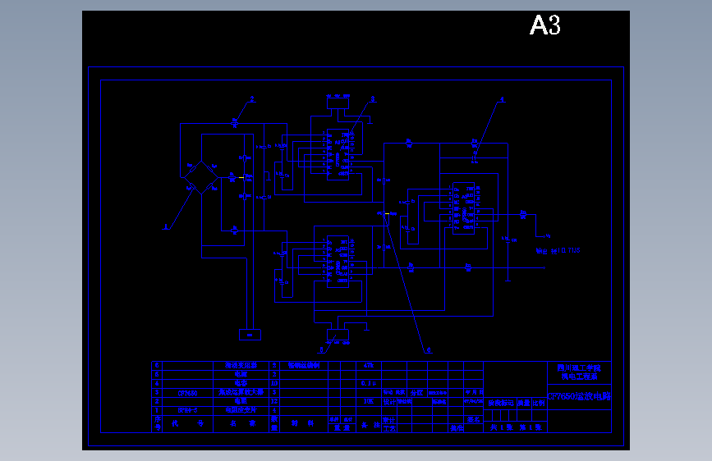Viewport: 712px width, 461px height.
Task: Click quantity 10 in the parts list row 4
Action: [274, 383]
